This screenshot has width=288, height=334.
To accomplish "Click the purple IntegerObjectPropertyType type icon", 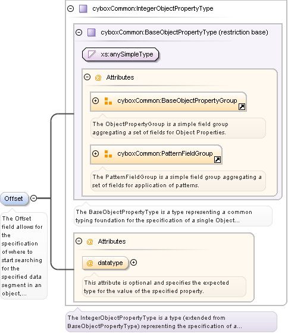I will click(x=83, y=9).
